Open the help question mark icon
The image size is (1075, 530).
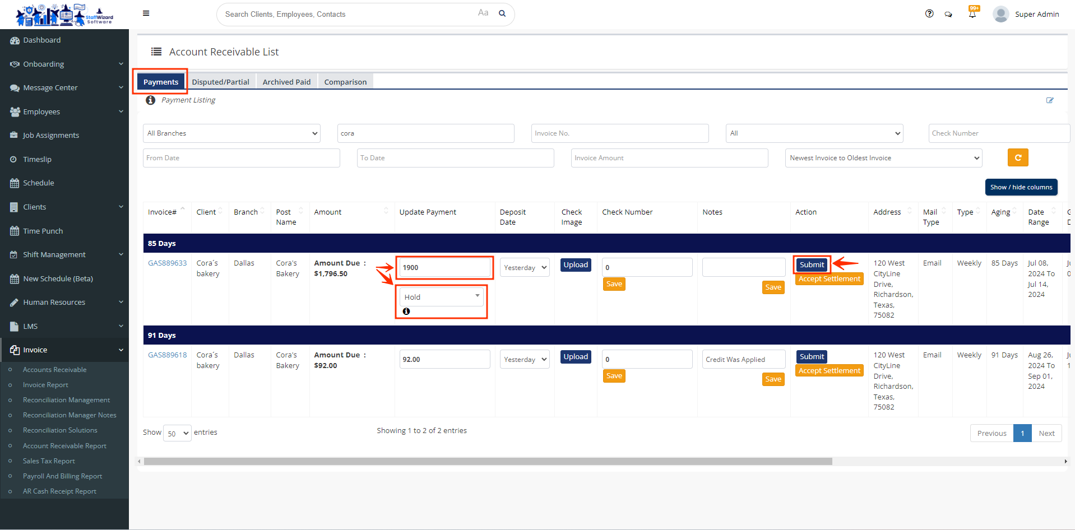pyautogui.click(x=929, y=14)
